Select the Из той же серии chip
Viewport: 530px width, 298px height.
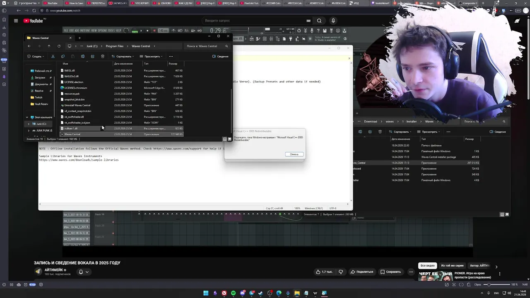452,266
